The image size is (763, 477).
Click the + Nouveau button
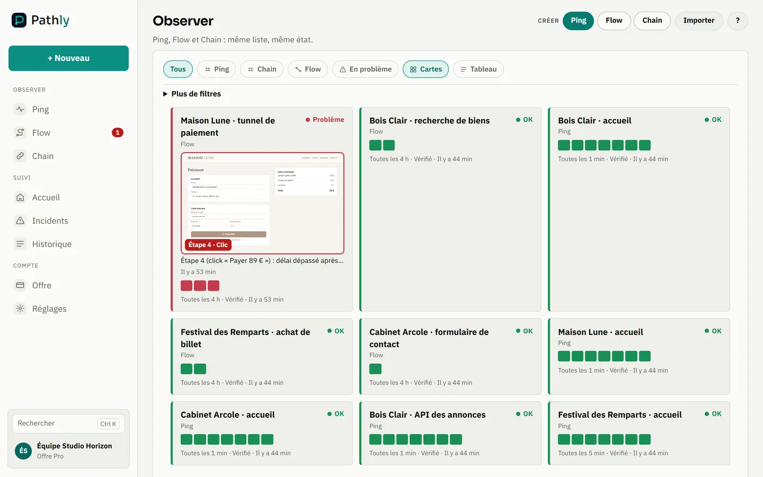click(x=68, y=58)
